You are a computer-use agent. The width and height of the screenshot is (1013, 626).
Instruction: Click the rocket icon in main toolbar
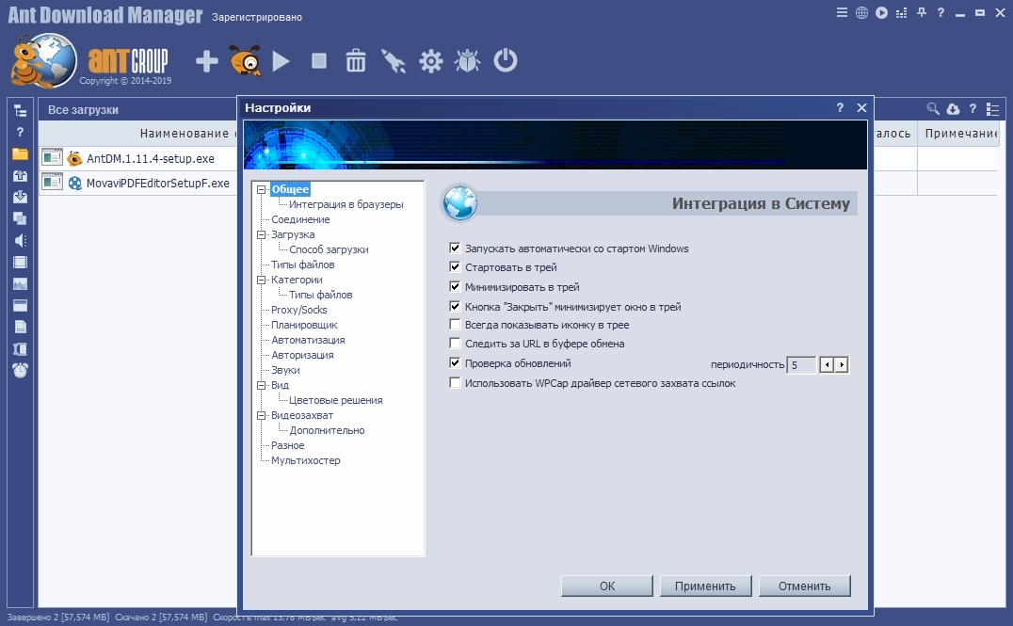pos(393,62)
